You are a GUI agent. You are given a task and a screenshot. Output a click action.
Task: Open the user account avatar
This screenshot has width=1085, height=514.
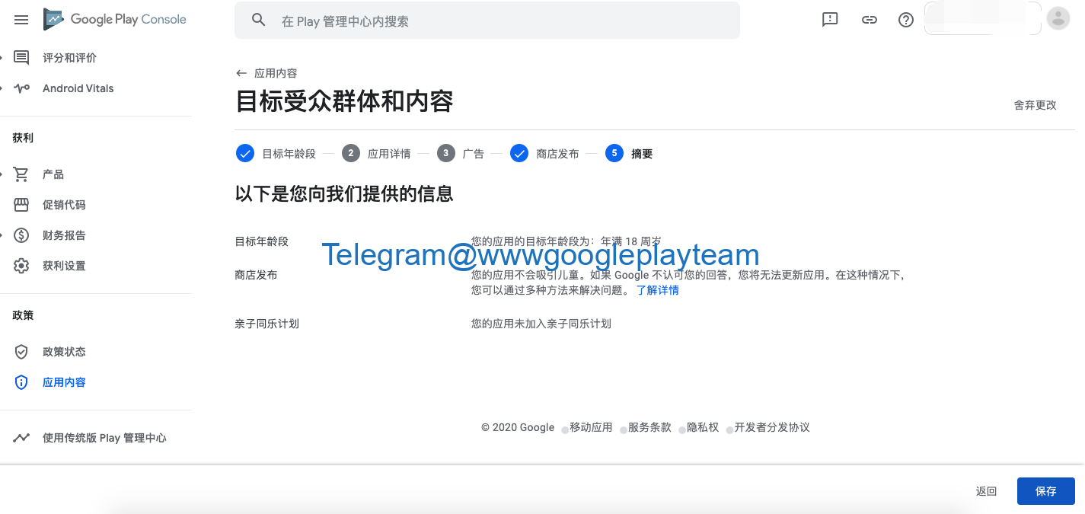point(1058,18)
